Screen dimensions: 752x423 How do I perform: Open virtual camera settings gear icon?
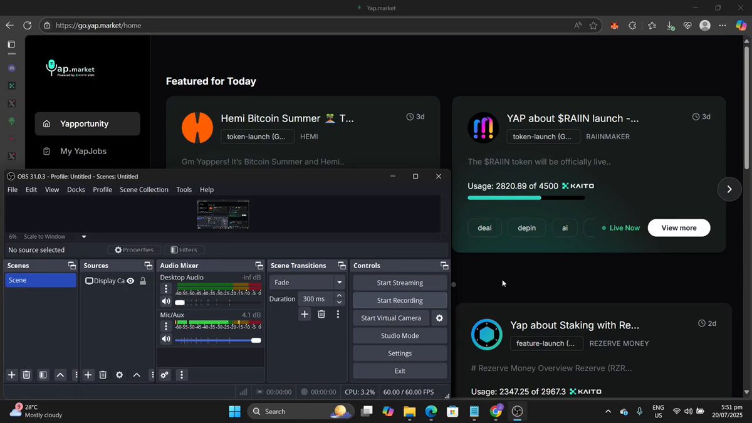coord(439,318)
